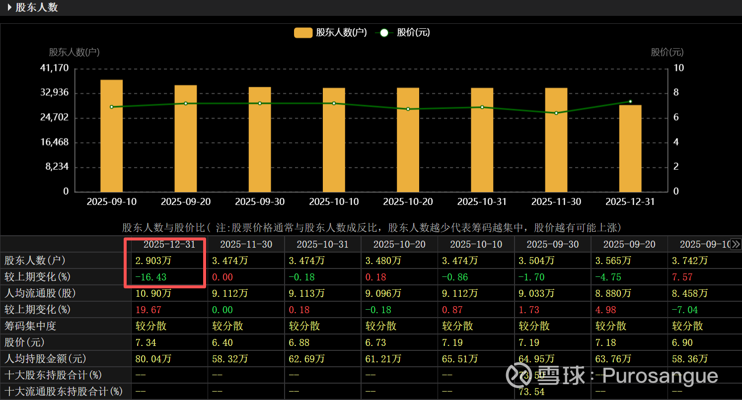Click the 2025-09-30 column header
This screenshot has height=400, width=742.
552,244
